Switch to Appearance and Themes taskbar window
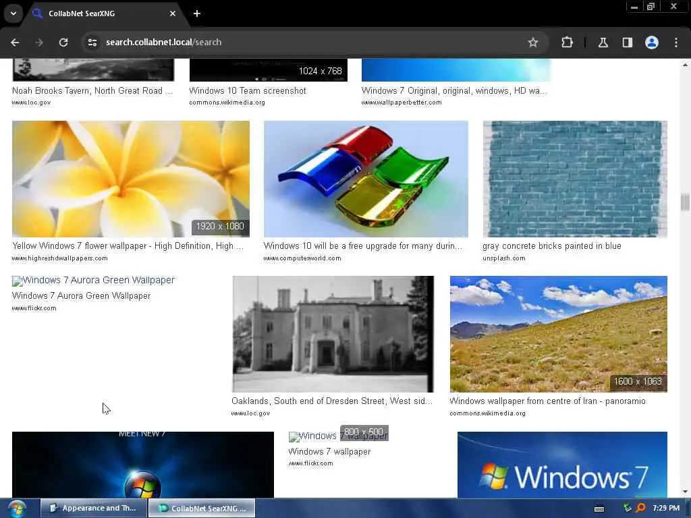691x518 pixels. tap(94, 508)
